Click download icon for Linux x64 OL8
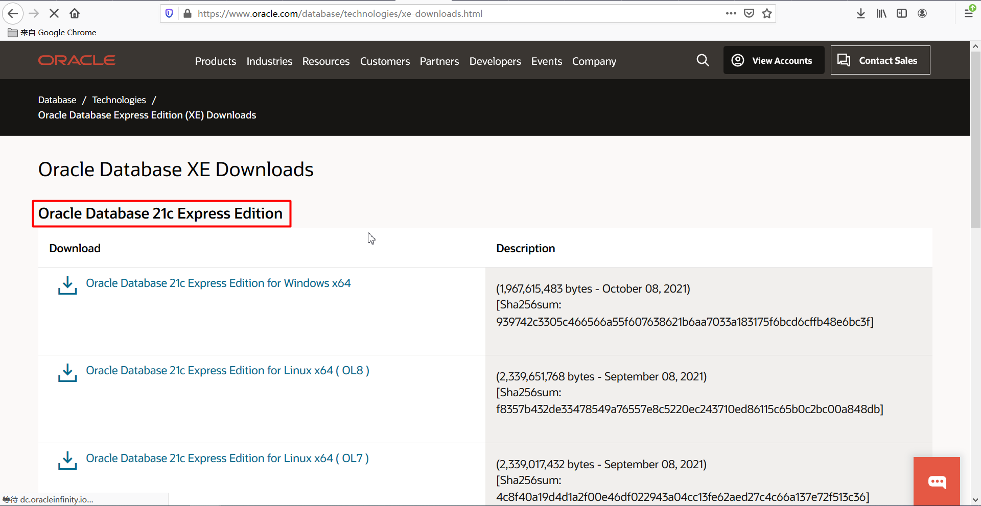This screenshot has width=981, height=506. point(67,373)
